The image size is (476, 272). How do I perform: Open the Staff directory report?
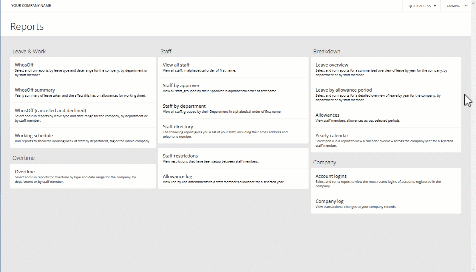click(233, 131)
